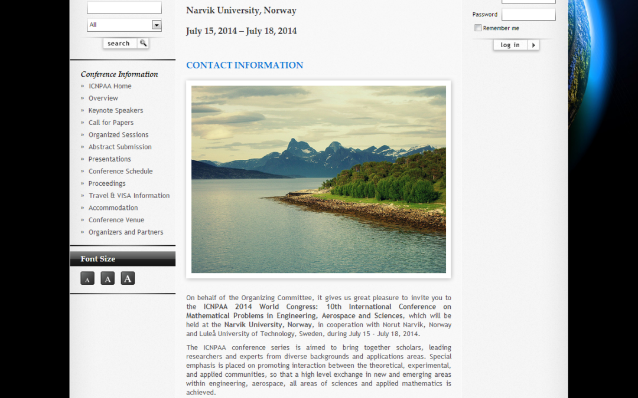Open ICNPAA Home menu link
The width and height of the screenshot is (638, 398).
tap(110, 86)
